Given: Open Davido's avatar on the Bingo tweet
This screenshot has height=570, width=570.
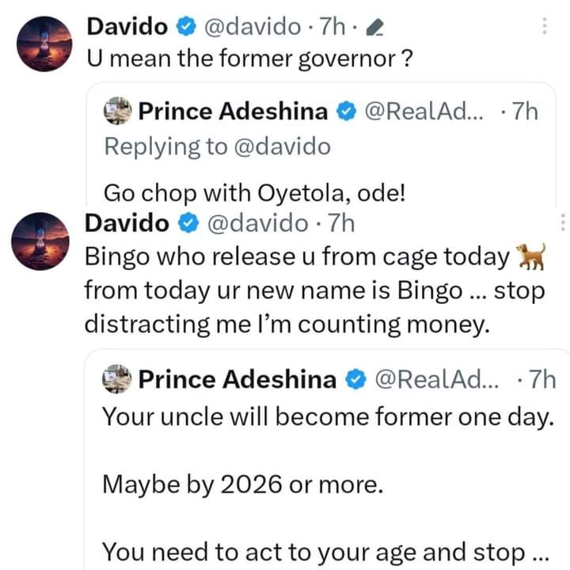Looking at the screenshot, I should tap(45, 241).
